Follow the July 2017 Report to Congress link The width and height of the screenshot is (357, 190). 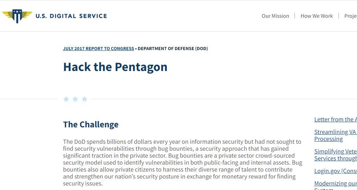pyautogui.click(x=98, y=49)
